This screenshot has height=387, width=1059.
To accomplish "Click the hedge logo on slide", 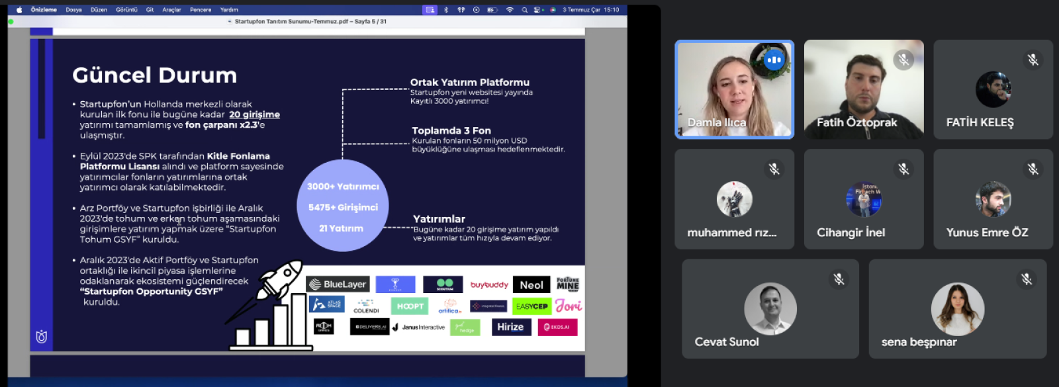I will [x=465, y=327].
